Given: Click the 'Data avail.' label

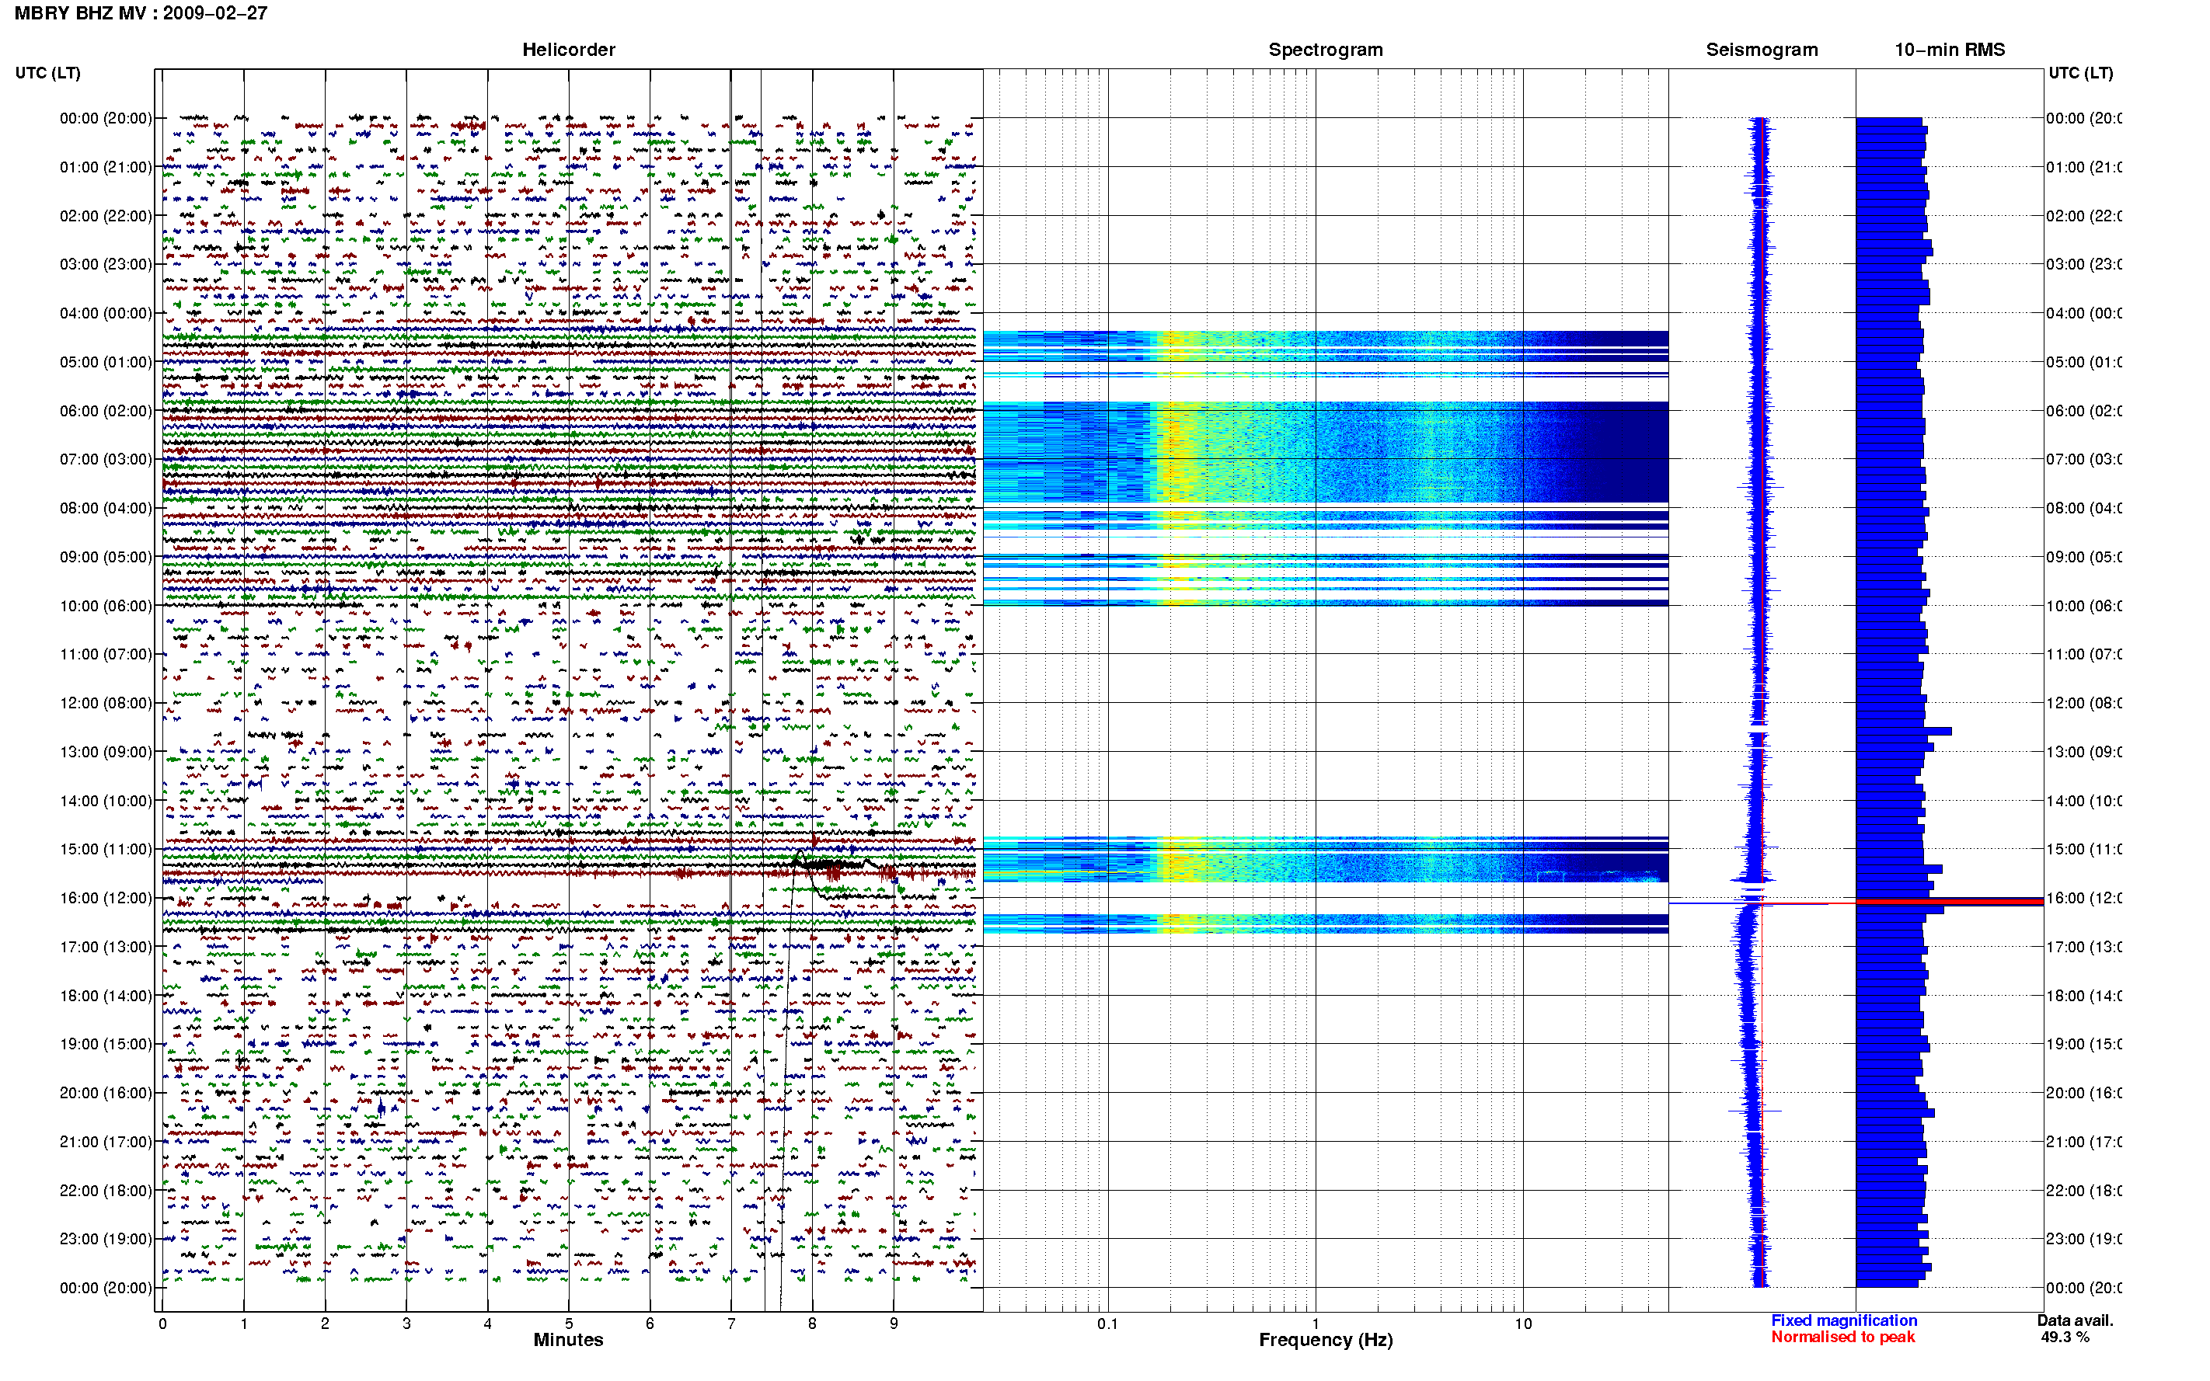Looking at the screenshot, I should 2075,1320.
